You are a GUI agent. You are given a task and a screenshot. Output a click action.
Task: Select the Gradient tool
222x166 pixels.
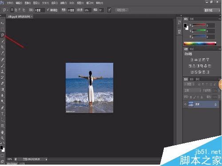2,89
